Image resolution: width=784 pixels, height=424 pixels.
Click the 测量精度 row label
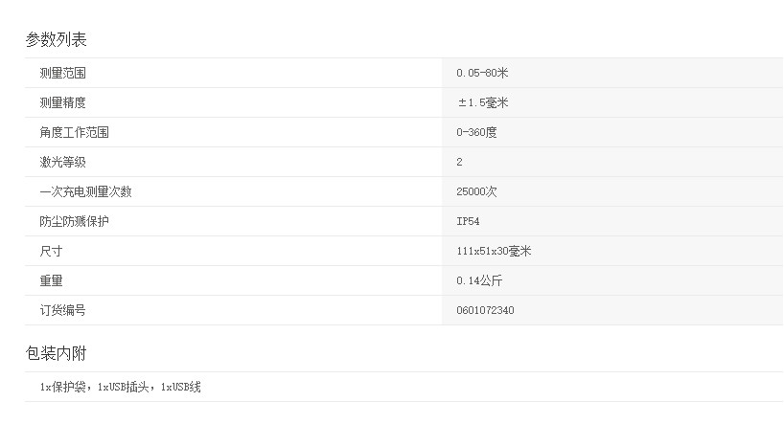(62, 103)
